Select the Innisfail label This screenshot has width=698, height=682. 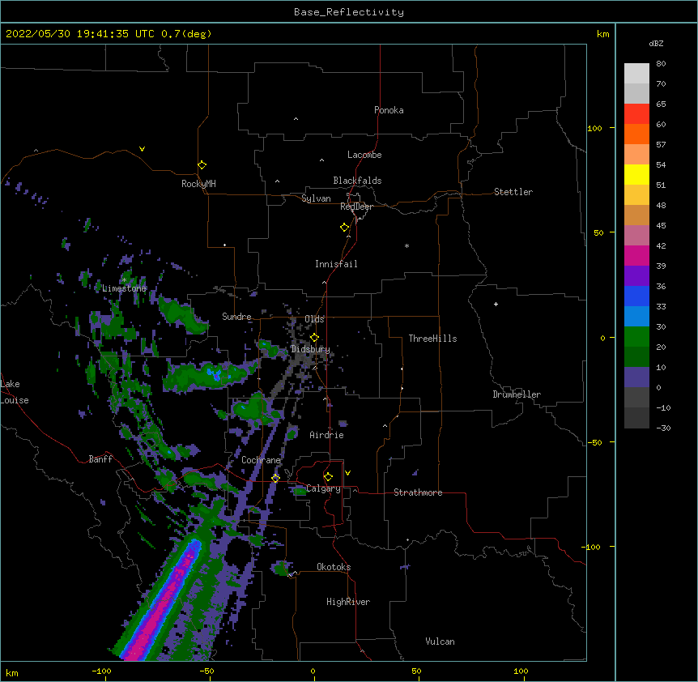point(336,264)
